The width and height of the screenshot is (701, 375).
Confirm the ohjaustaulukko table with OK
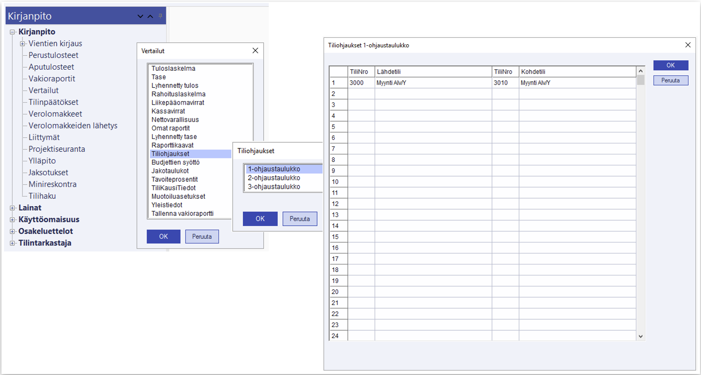point(671,65)
